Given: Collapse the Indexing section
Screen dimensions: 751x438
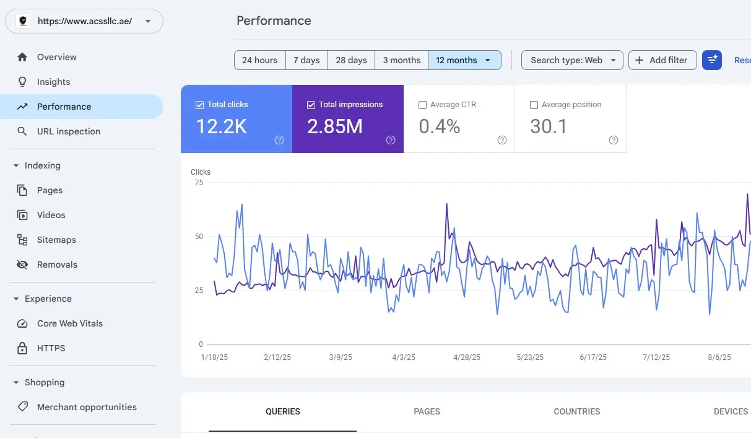Looking at the screenshot, I should tap(16, 165).
